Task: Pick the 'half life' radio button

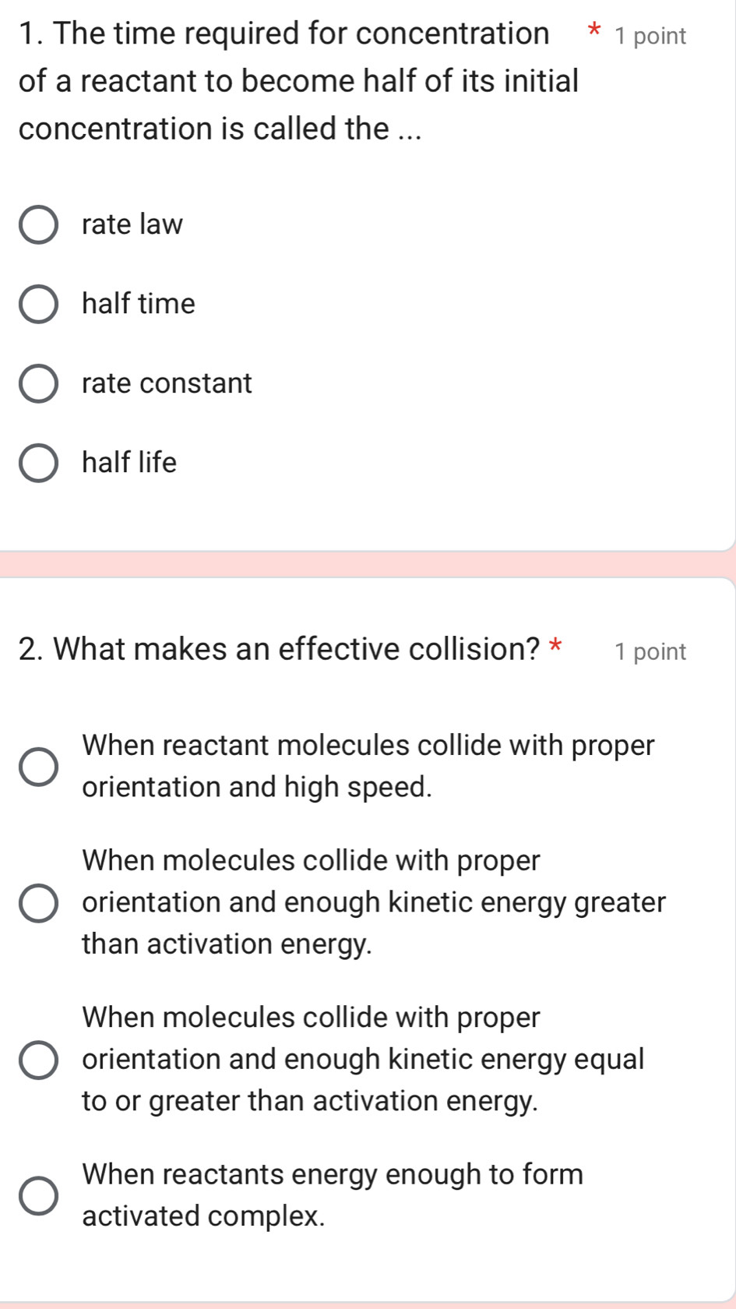Action: click(38, 464)
